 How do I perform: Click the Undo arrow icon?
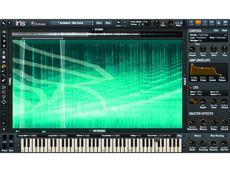point(119,22)
